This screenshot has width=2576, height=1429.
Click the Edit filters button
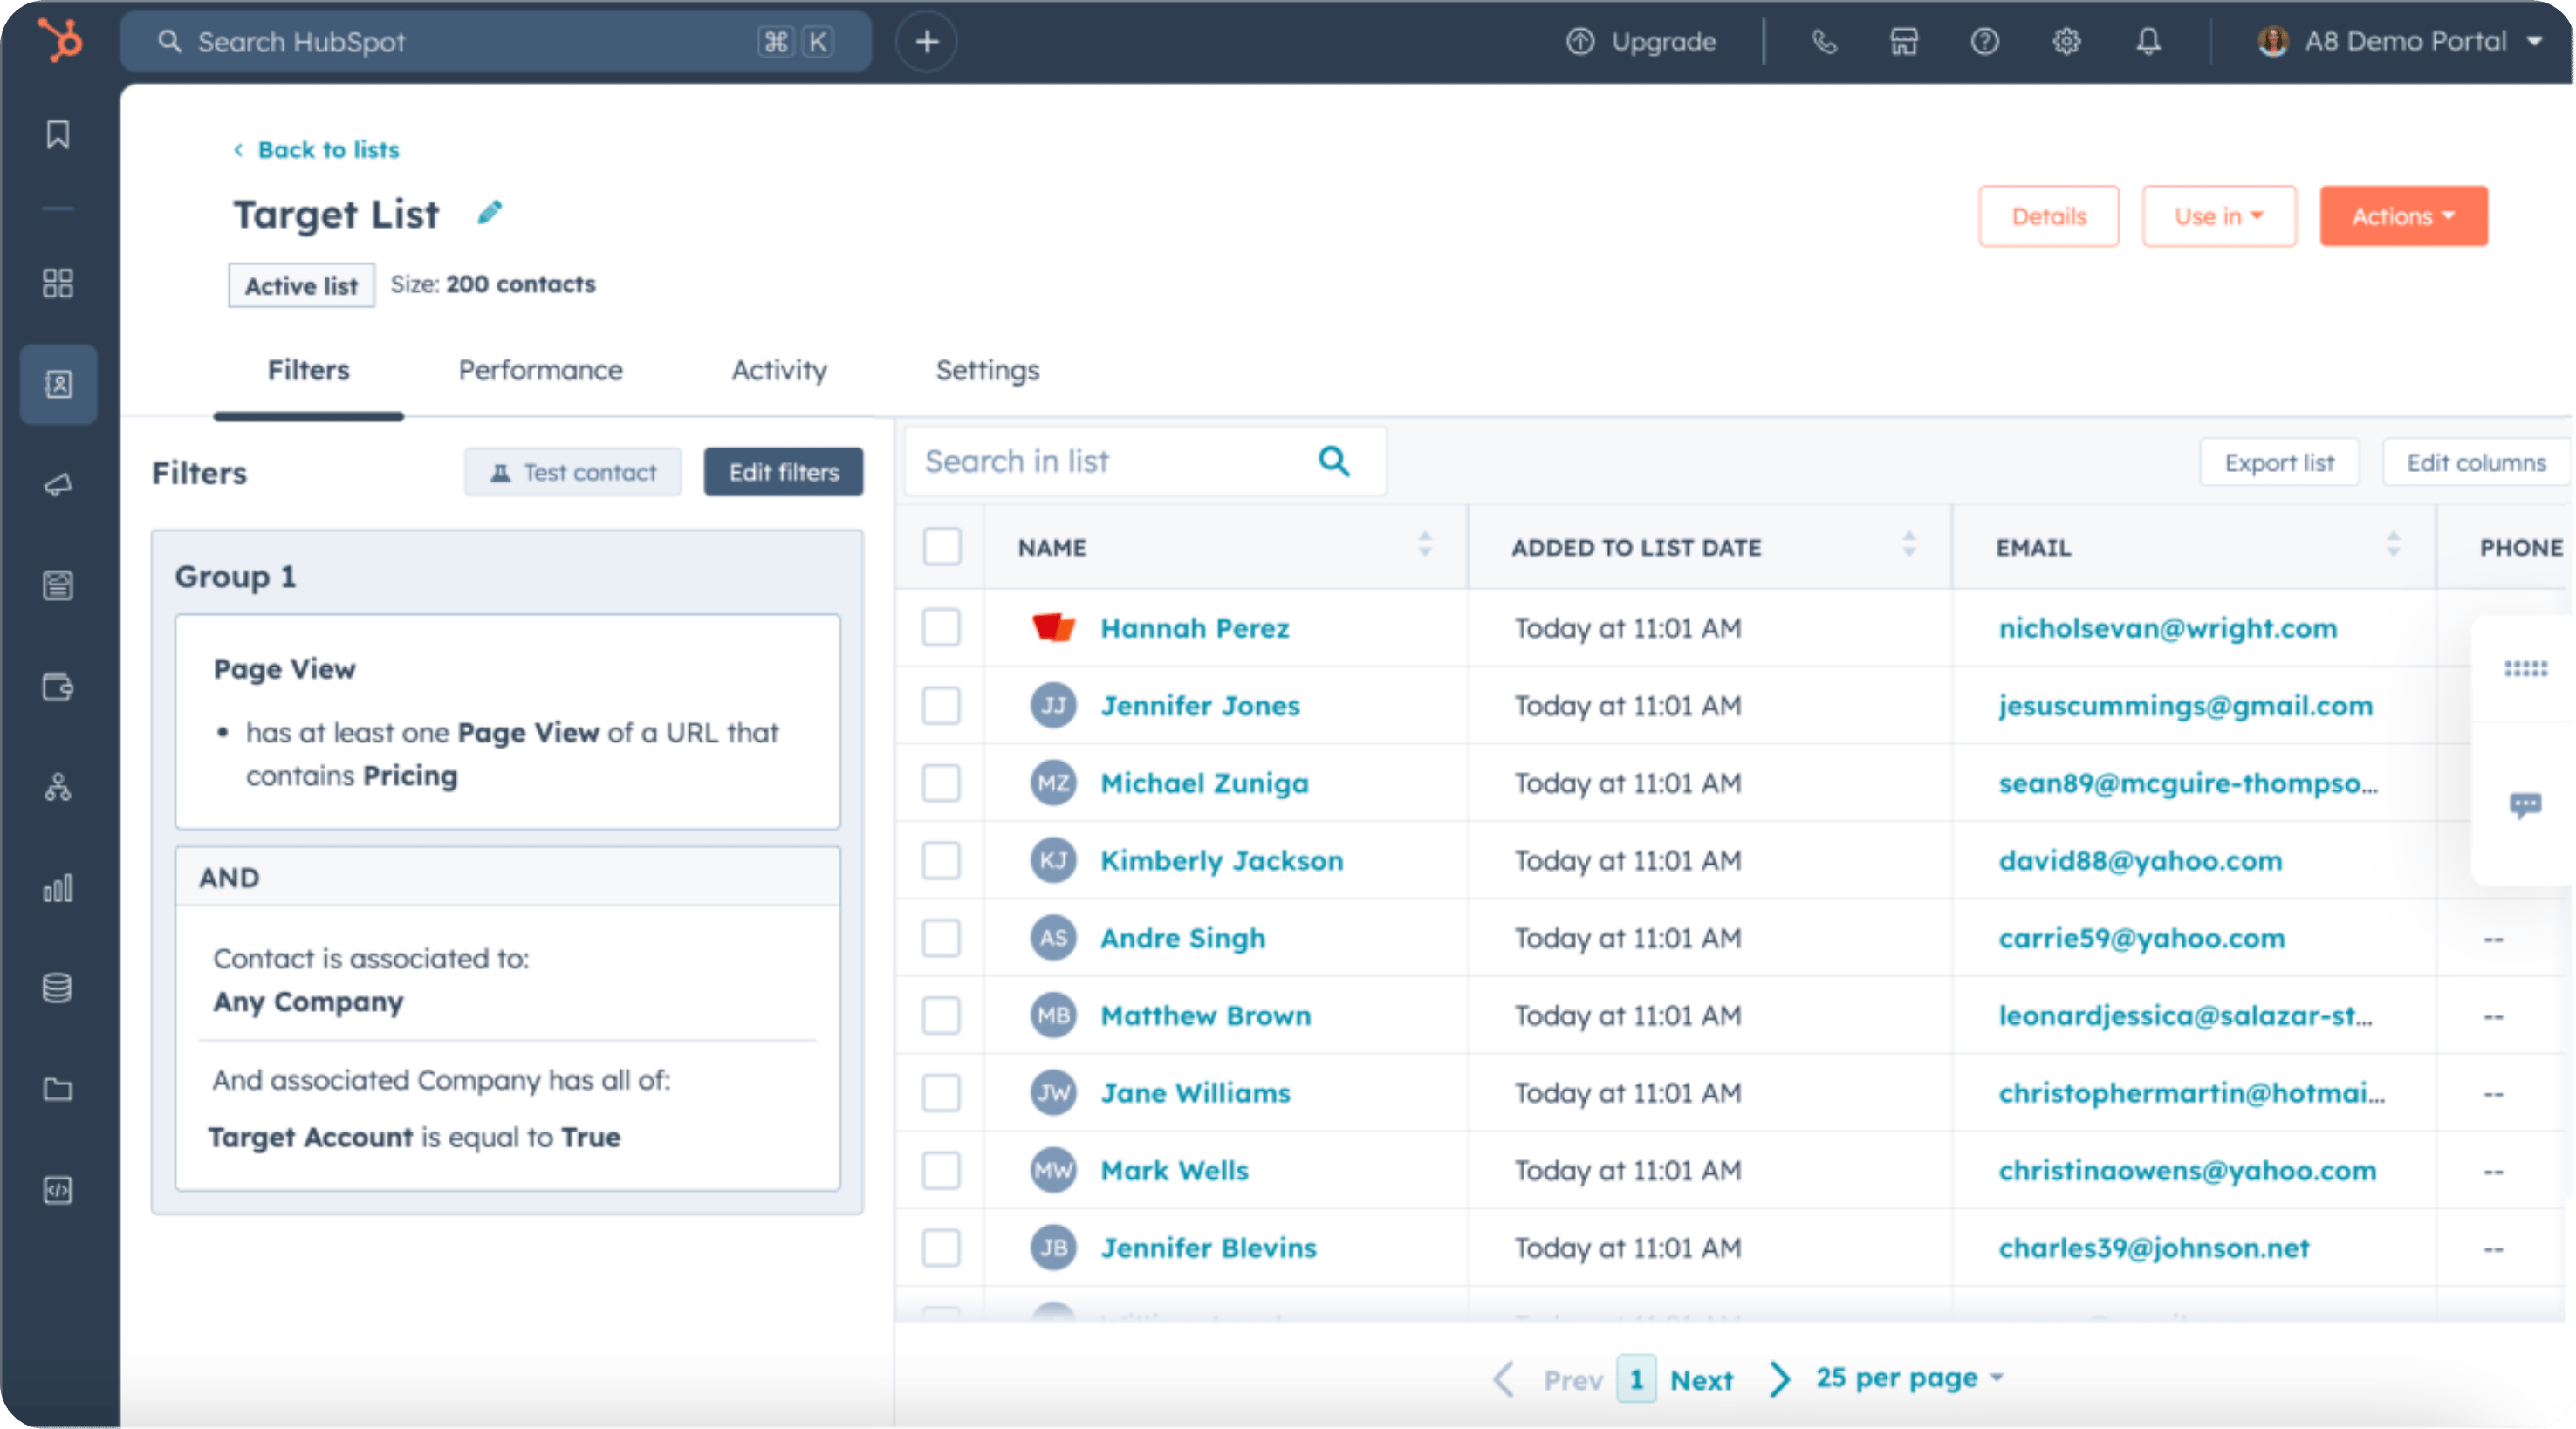click(783, 472)
